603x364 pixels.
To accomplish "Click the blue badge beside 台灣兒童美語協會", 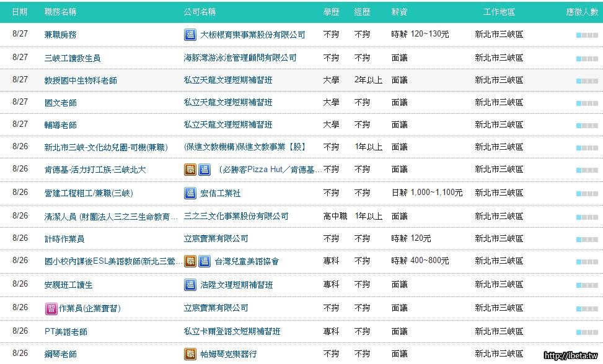I will [204, 261].
